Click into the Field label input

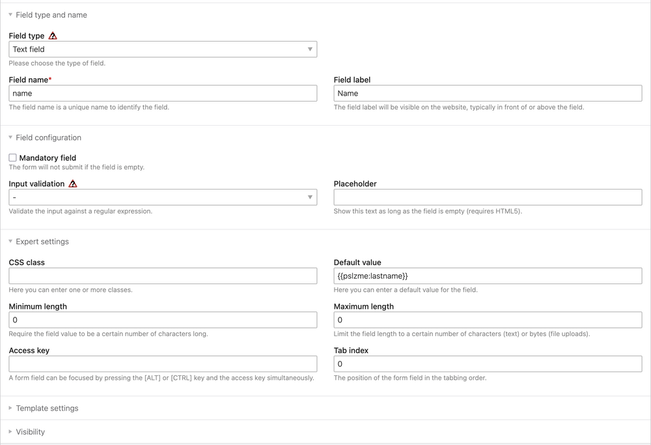(x=488, y=93)
